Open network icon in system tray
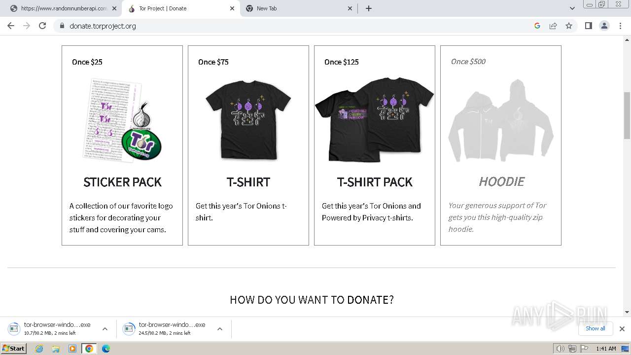 pyautogui.click(x=572, y=349)
